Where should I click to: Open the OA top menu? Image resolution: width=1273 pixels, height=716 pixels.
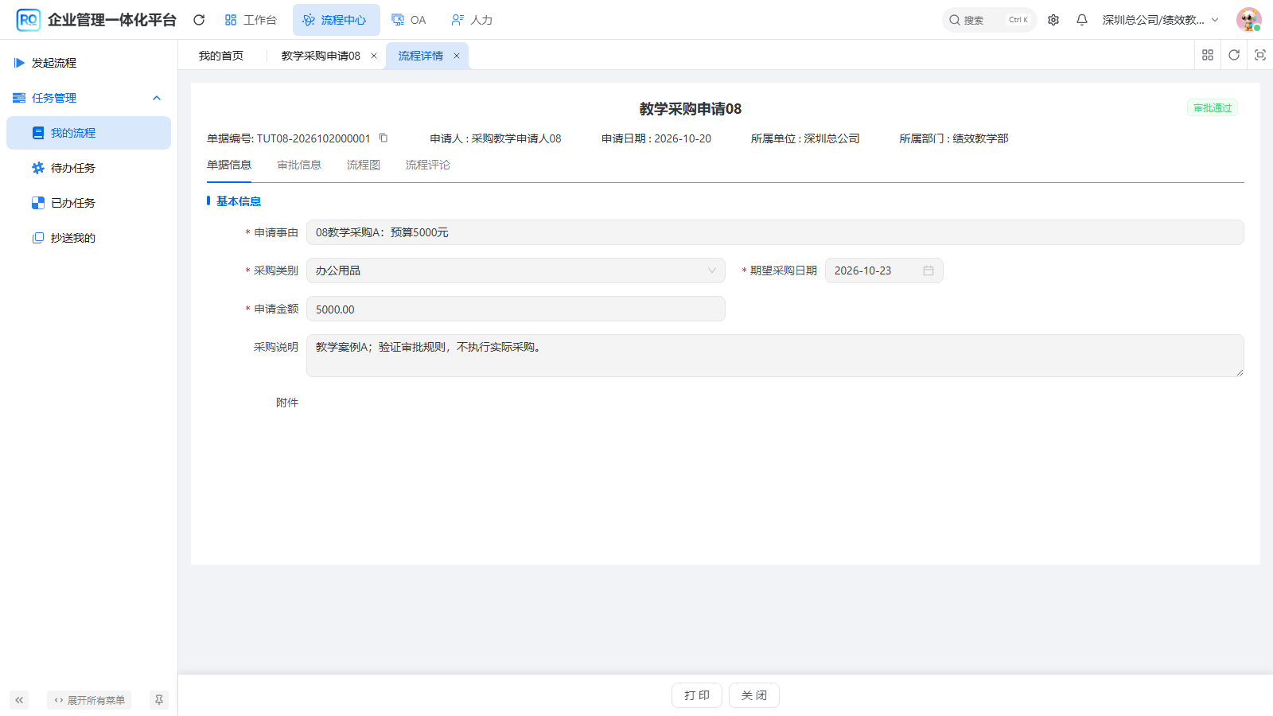coord(409,20)
